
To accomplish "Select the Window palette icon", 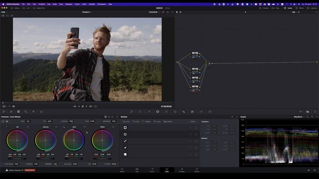I will click(158, 111).
